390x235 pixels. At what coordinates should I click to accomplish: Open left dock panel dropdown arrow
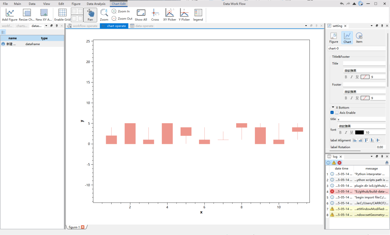tap(46, 26)
